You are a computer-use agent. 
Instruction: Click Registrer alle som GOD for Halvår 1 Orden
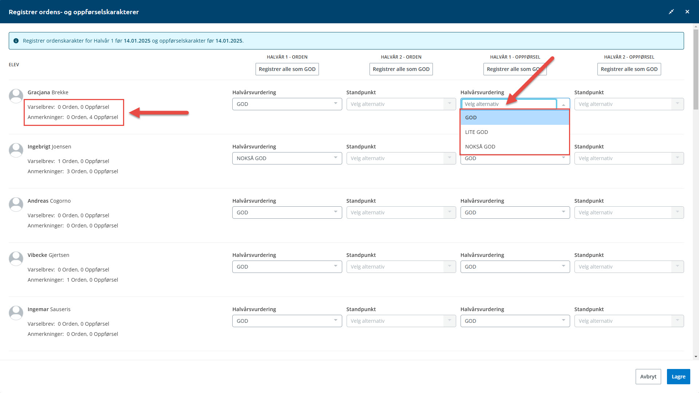[x=287, y=69]
